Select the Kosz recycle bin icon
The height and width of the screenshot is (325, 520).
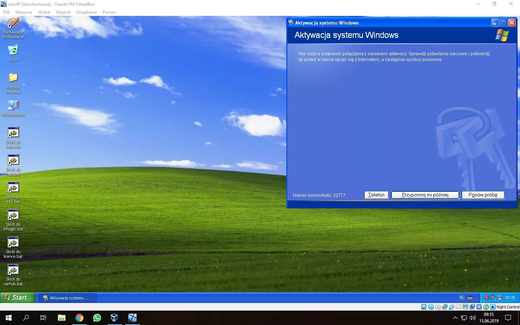coord(13,53)
